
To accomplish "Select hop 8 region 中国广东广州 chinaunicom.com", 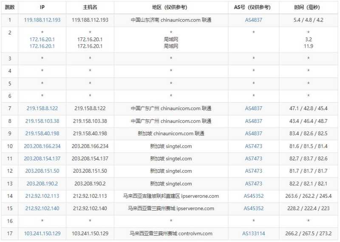I will pyautogui.click(x=171, y=121).
